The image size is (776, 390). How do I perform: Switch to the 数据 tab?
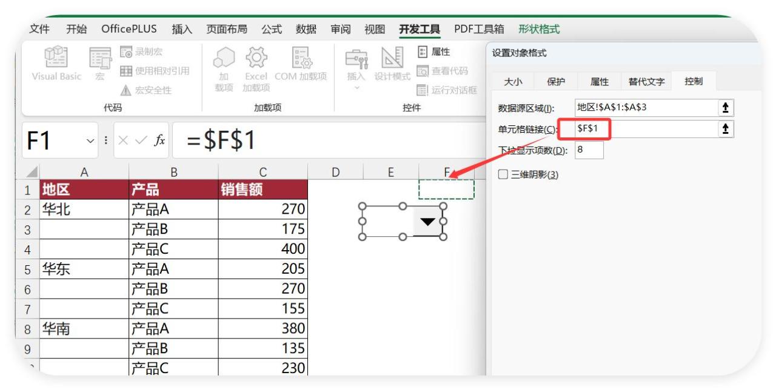click(x=306, y=28)
